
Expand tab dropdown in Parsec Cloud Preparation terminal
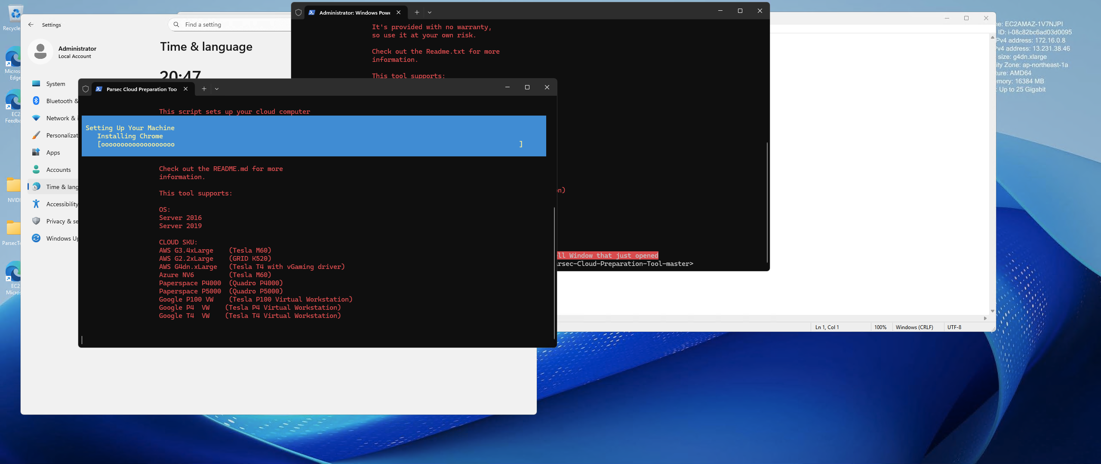click(x=217, y=89)
